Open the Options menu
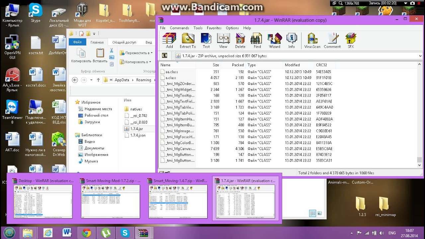Image resolution: width=425 pixels, height=239 pixels. [232, 28]
